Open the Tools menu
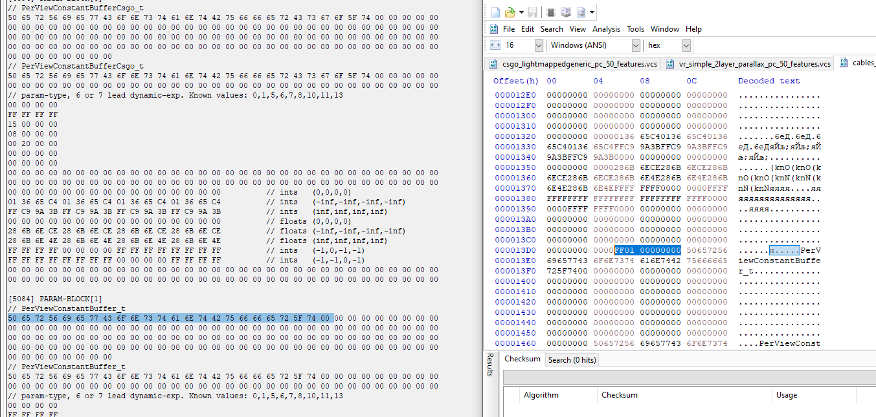Screen dimensions: 876x417 (636, 29)
